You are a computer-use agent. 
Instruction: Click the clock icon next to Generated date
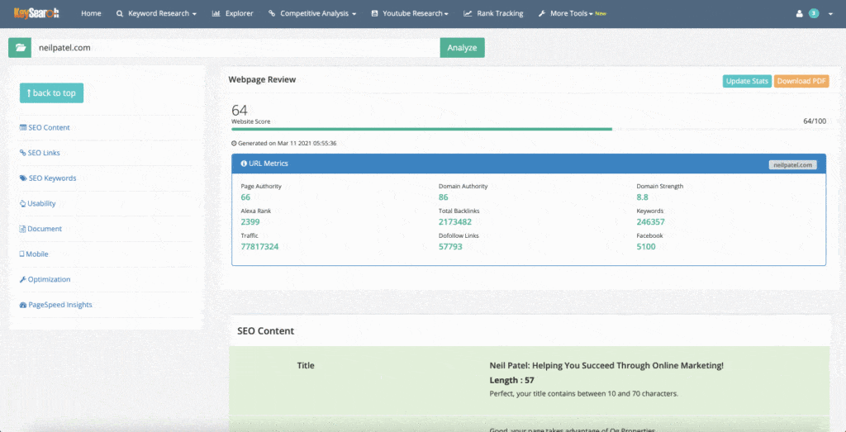234,144
